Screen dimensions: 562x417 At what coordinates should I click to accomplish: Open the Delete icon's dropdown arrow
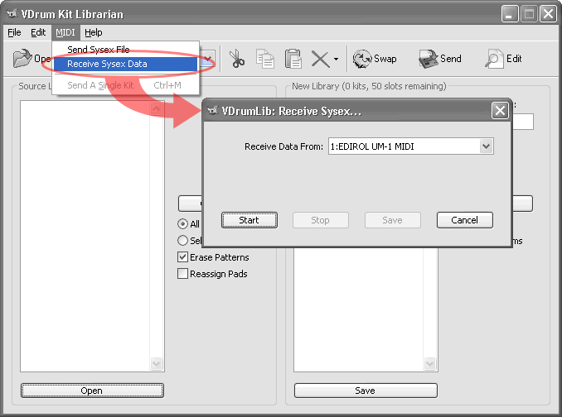click(336, 60)
